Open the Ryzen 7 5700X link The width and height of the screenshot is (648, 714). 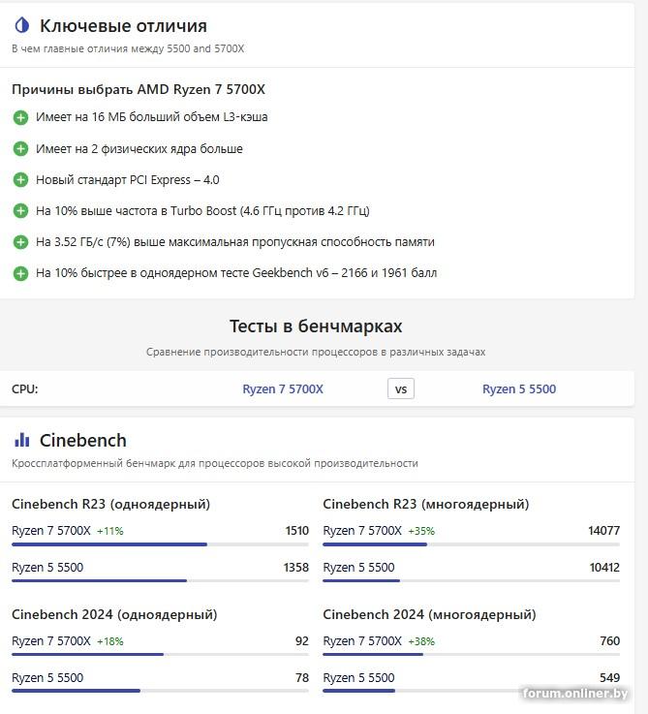[283, 389]
